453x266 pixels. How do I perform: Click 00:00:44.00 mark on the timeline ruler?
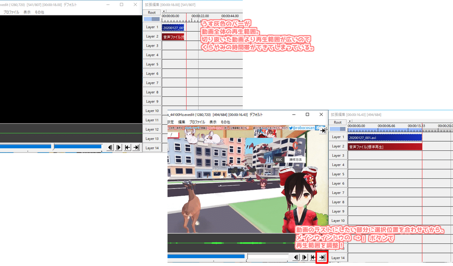coord(230,16)
